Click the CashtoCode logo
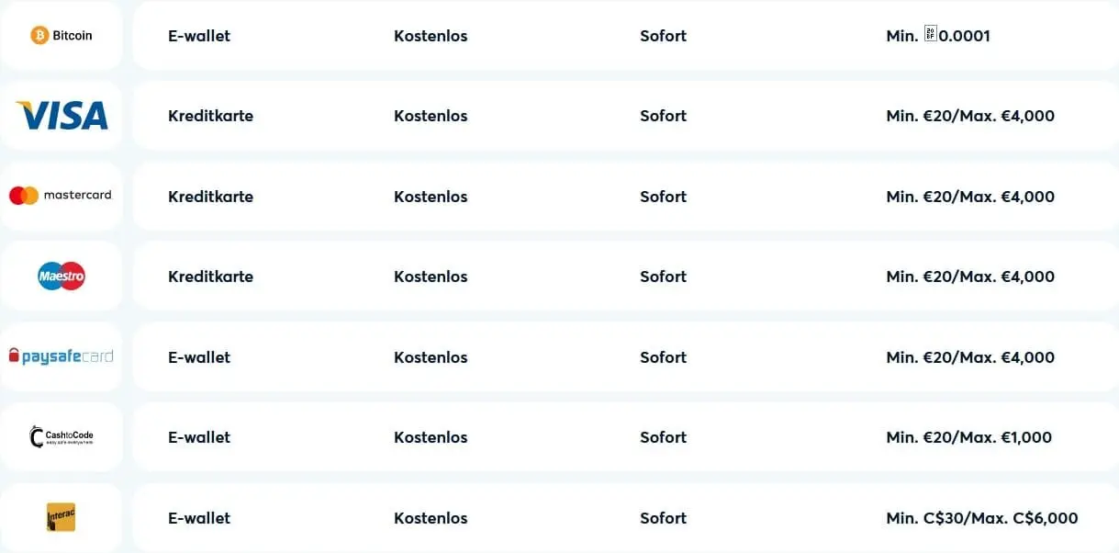The image size is (1119, 553). point(62,437)
